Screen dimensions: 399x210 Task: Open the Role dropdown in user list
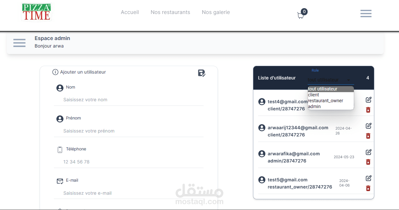click(x=331, y=80)
